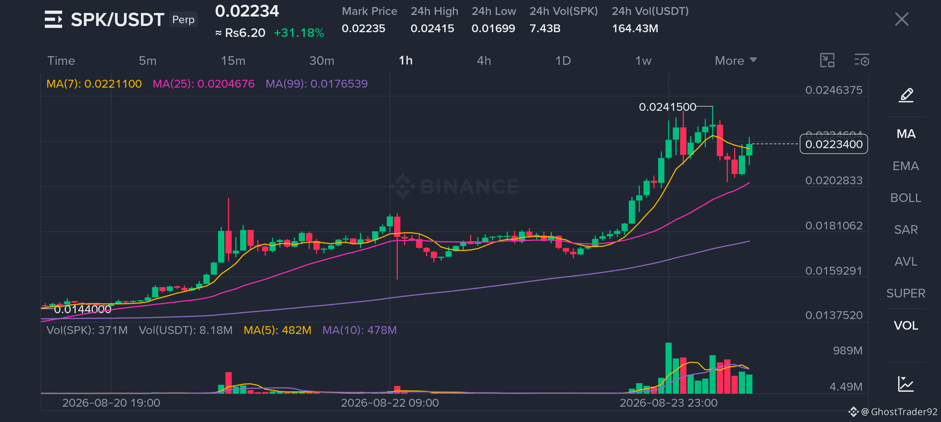Click the 24h Vol(SPK) value 7.43B
Screen dimensions: 941x422
coord(545,28)
